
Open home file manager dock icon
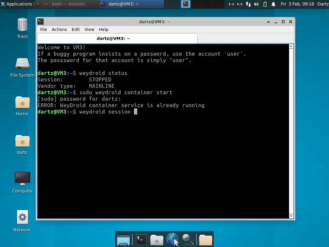156,240
